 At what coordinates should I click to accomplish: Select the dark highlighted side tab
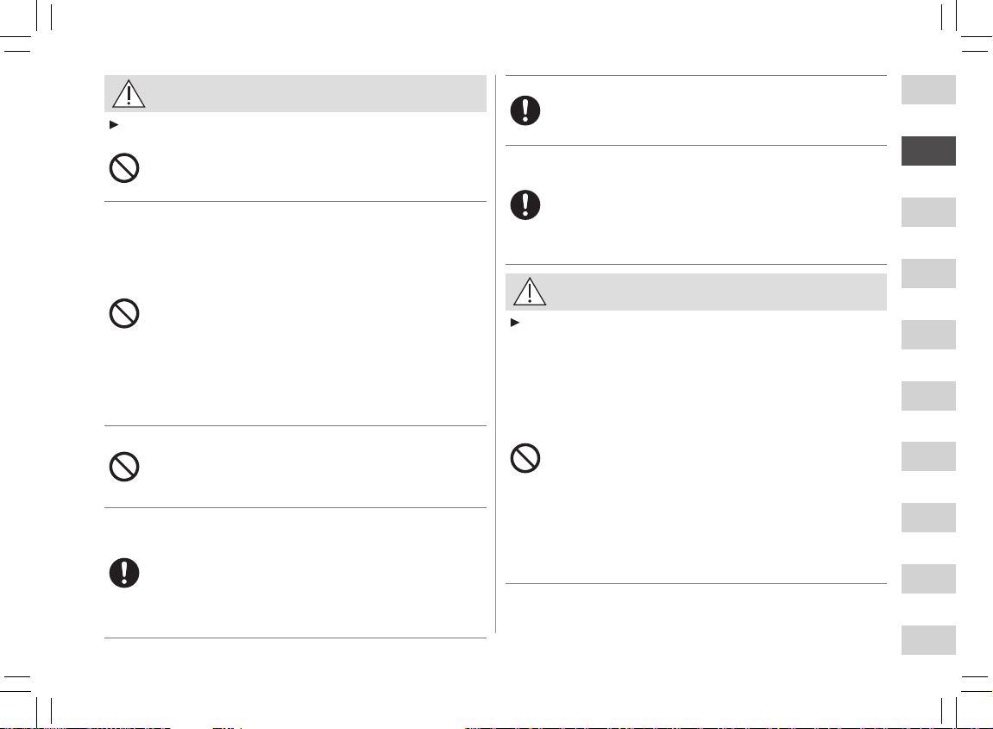click(x=928, y=151)
